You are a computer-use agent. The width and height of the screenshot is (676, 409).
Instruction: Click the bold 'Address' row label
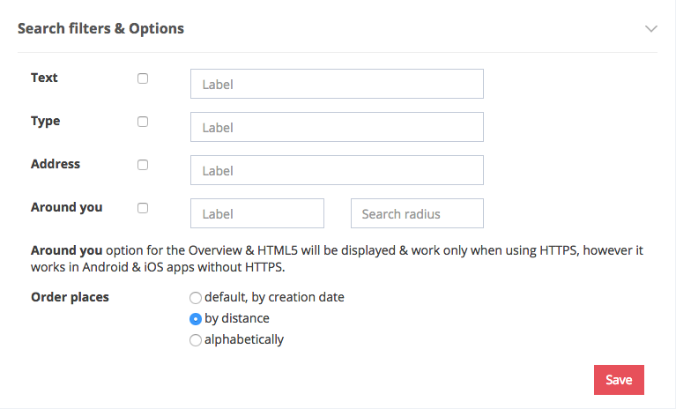[56, 164]
